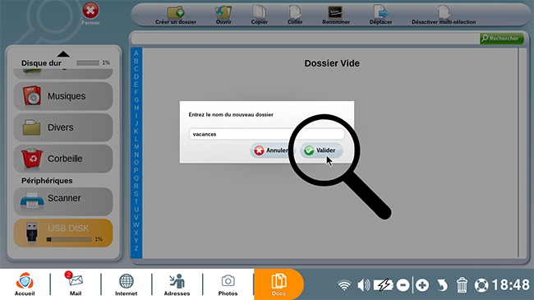Click the folder name input field
The width and height of the screenshot is (534, 300).
[267, 134]
